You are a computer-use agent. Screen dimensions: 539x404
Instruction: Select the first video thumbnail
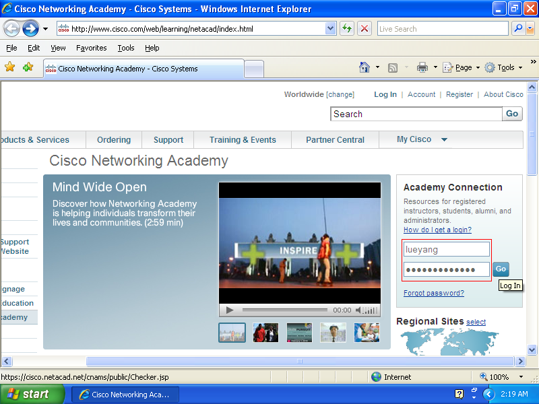pyautogui.click(x=232, y=333)
